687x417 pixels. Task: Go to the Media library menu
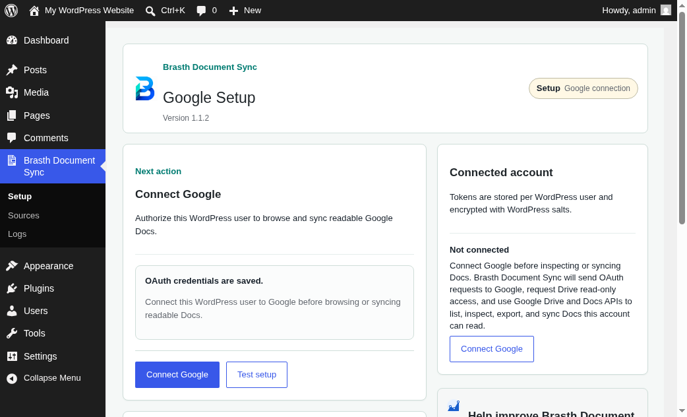53,92
